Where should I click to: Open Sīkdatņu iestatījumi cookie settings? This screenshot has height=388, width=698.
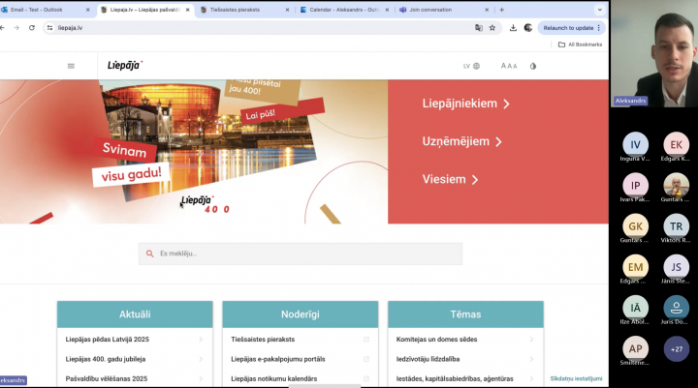point(576,378)
